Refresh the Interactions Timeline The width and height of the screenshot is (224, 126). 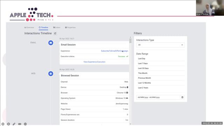click(55, 34)
